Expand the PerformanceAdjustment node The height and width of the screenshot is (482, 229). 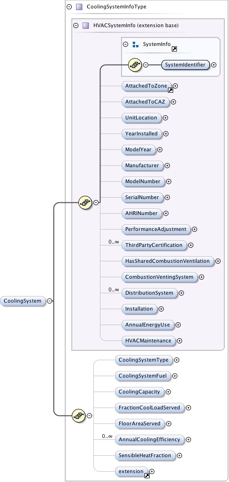[194, 230]
